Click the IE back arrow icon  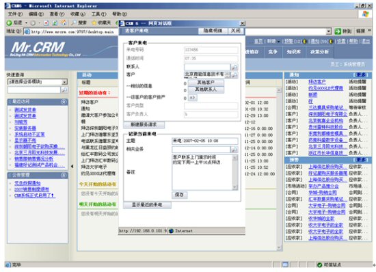pos(10,23)
